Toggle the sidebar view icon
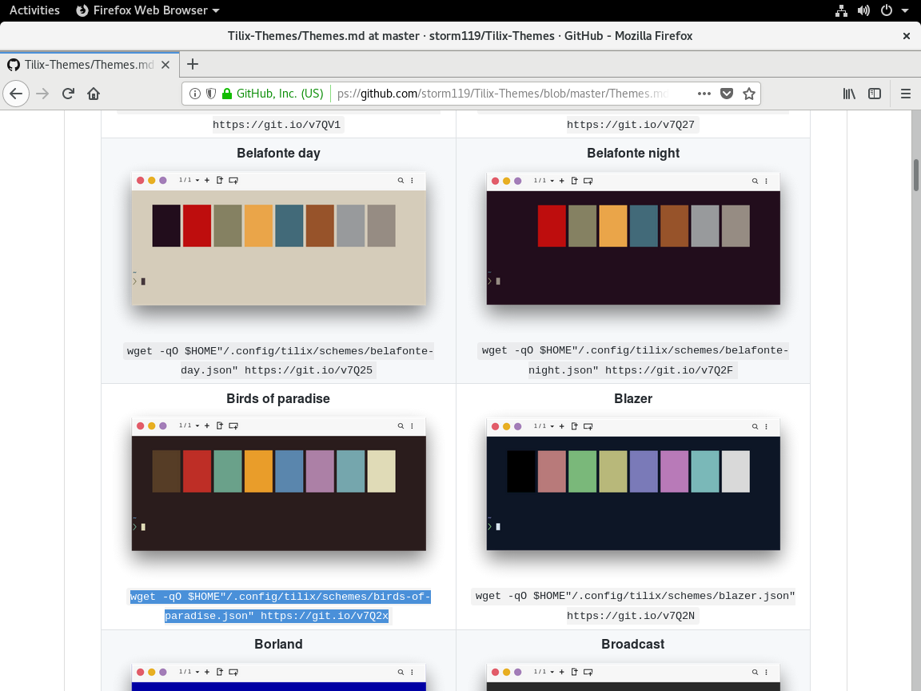 875,94
